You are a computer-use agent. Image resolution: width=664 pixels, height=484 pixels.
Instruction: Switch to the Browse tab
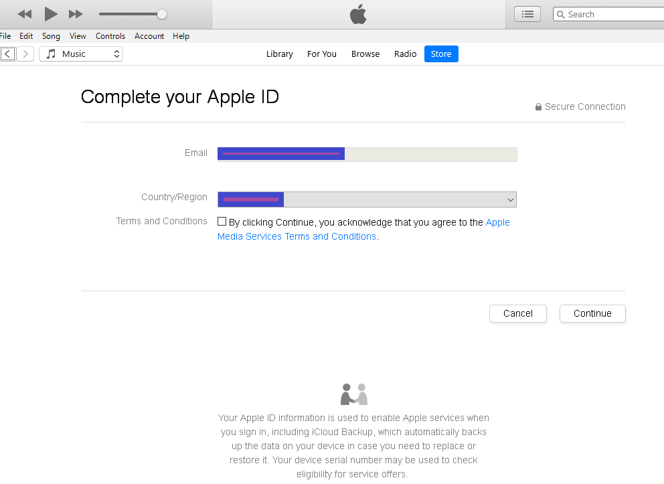365,54
